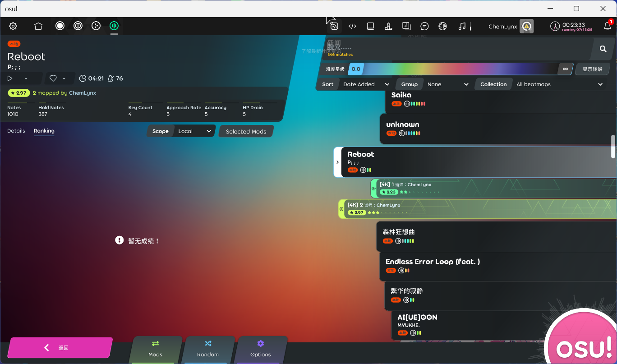Screen dimensions: 617x364
Task: Click the magnifier search icon
Action: coord(603,49)
